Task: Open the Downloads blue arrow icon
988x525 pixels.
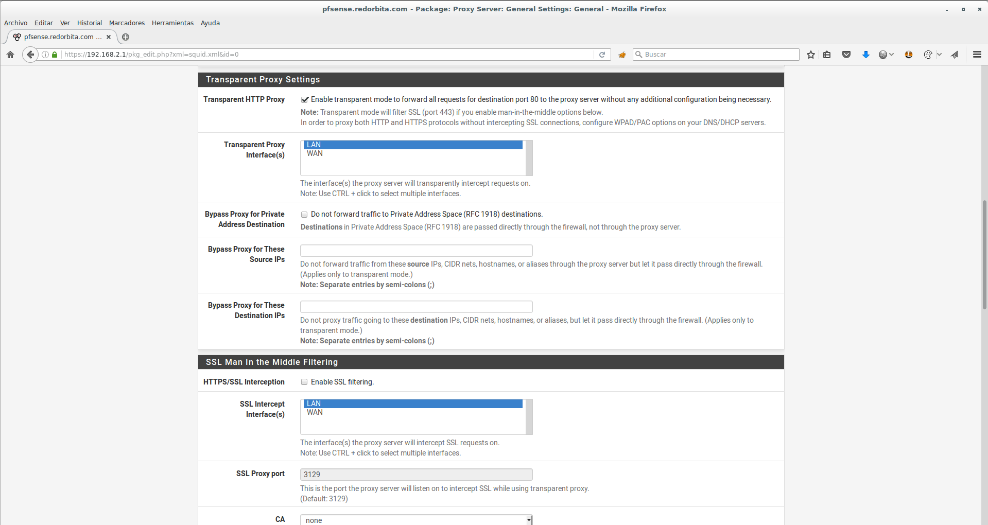Action: (x=865, y=55)
